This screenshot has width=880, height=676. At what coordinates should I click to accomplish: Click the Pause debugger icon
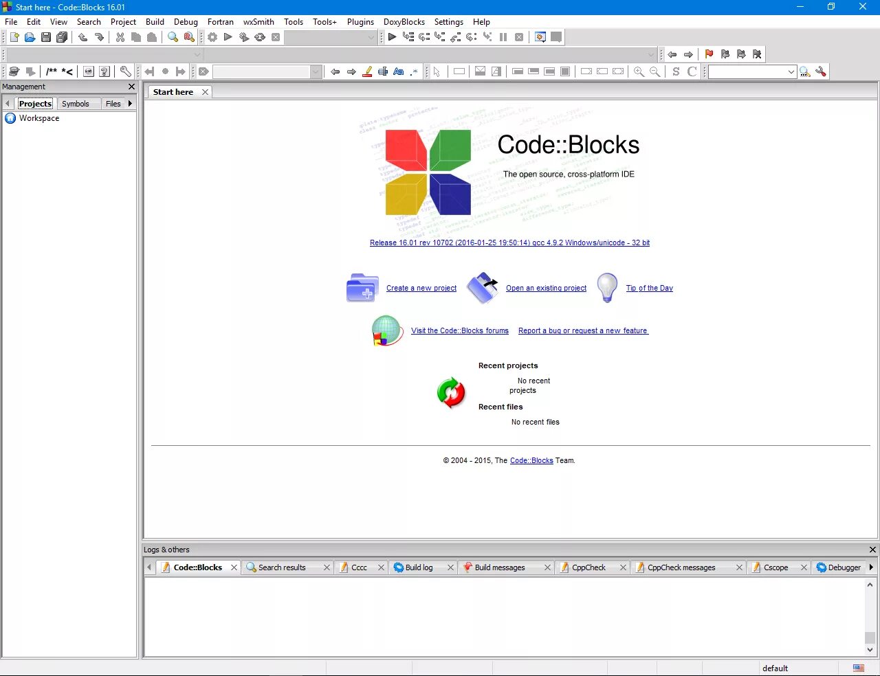(x=503, y=37)
